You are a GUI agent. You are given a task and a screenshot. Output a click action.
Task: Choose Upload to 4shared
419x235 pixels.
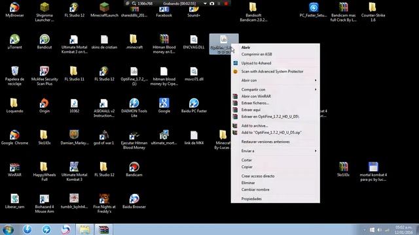(x=275, y=63)
